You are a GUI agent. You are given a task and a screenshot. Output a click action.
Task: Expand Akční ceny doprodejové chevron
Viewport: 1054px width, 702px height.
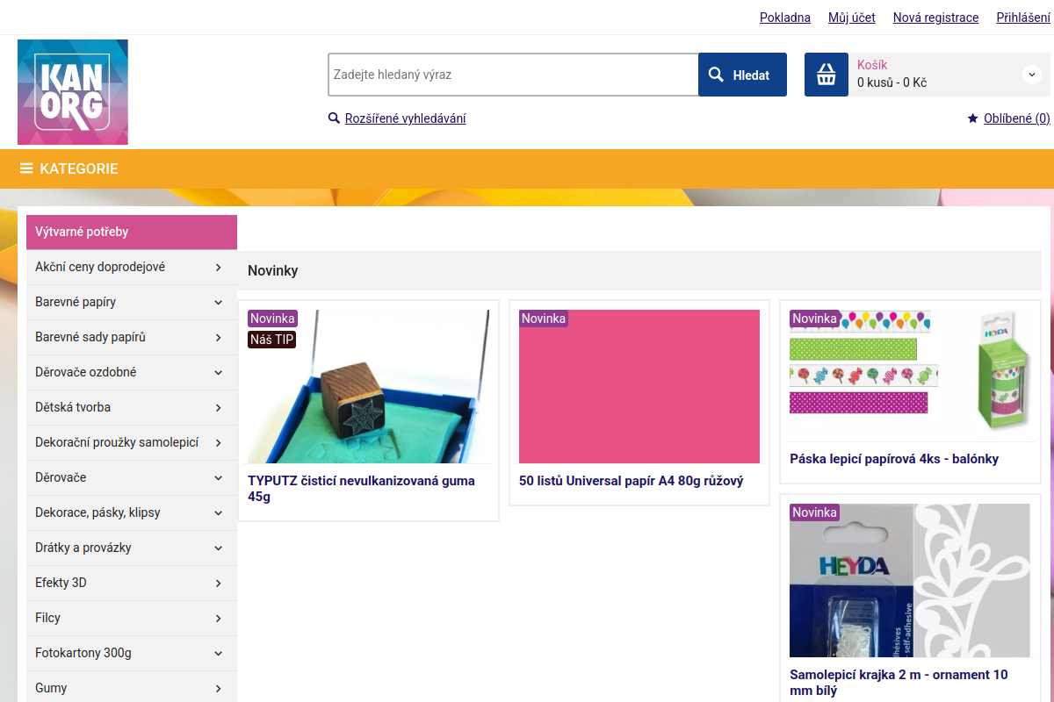pos(219,267)
